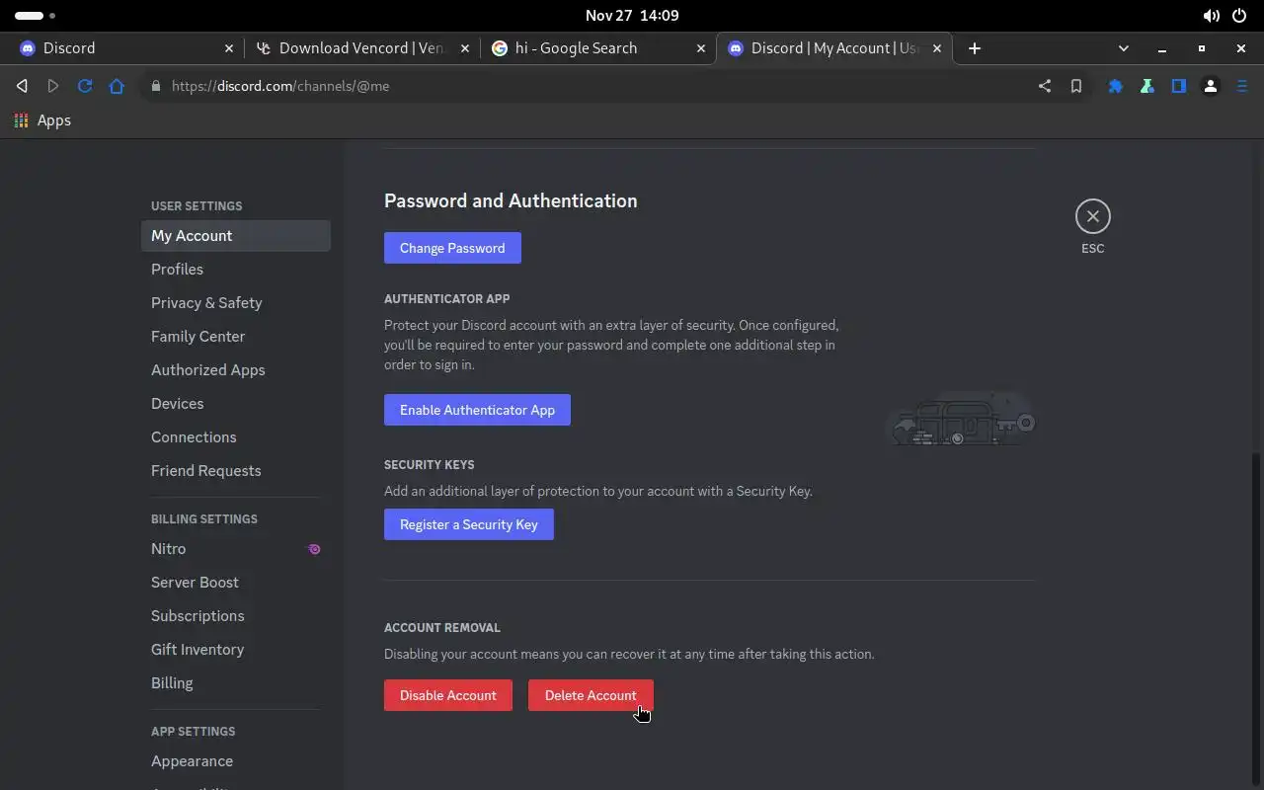The width and height of the screenshot is (1264, 790).
Task: Open Server Boost settings
Action: 235,582
